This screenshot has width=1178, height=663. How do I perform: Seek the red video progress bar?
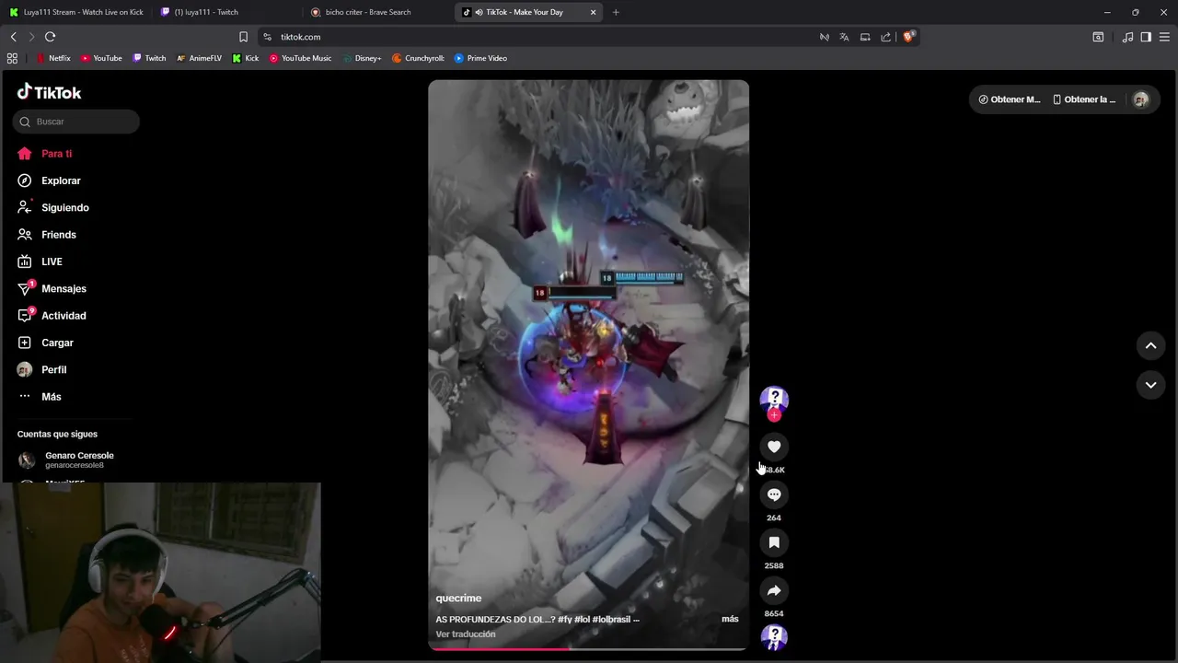coord(588,649)
